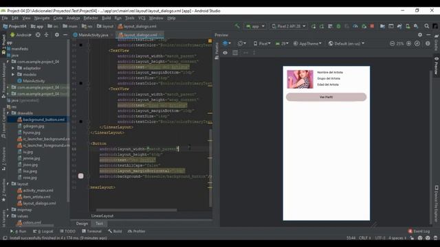This screenshot has height=247, width=440.
Task: Switch to MainActivity.java tab
Action: 93,35
